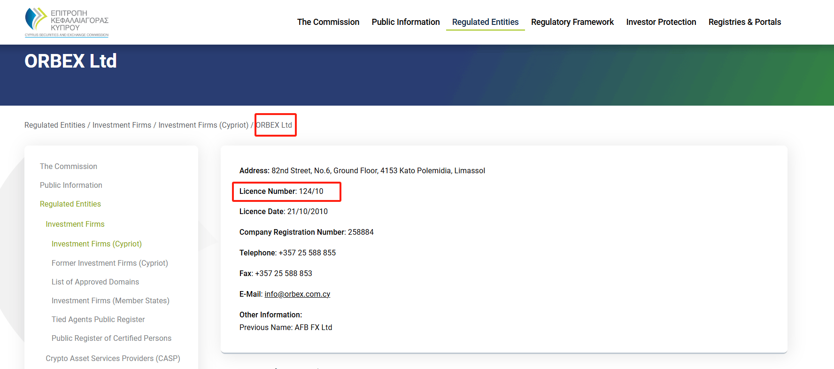Click the Fax +357 25 588 853
Viewport: 834px width, 369px height.
tap(276, 273)
